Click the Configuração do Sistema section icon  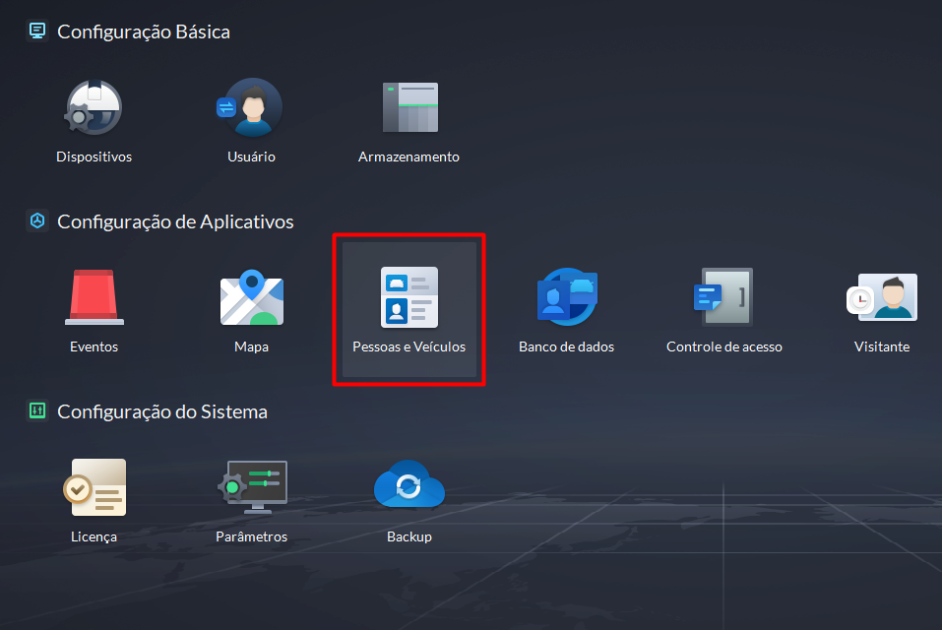[x=37, y=410]
